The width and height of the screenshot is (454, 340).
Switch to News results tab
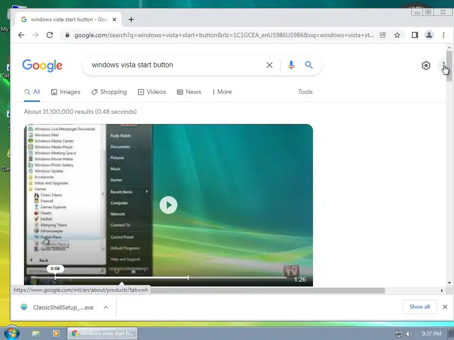pos(189,92)
